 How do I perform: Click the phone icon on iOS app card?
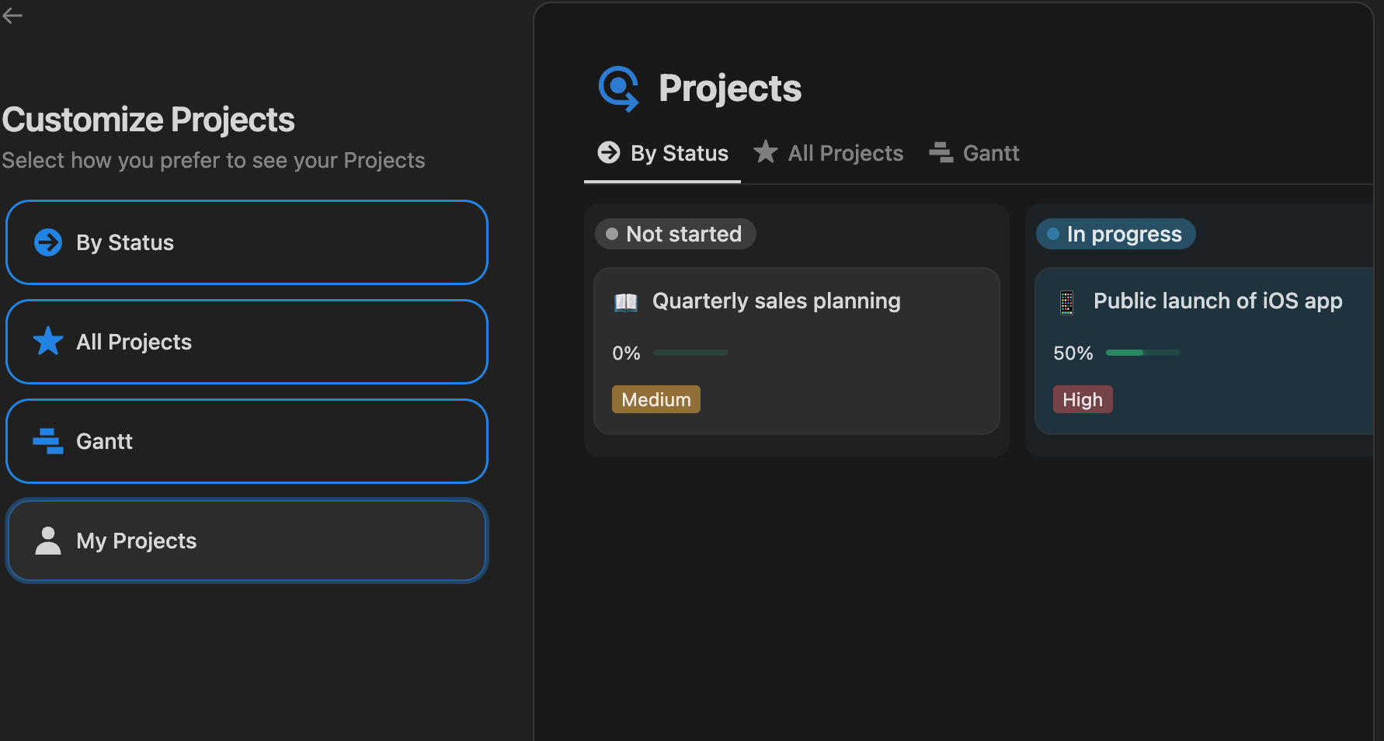coord(1067,301)
